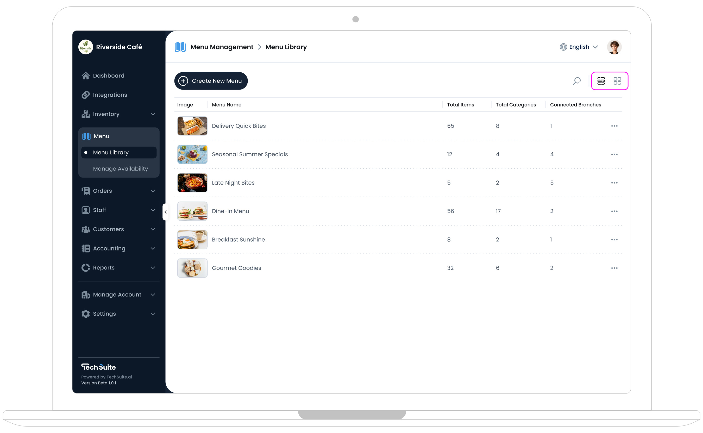Select the Integrations sidebar icon

click(85, 95)
